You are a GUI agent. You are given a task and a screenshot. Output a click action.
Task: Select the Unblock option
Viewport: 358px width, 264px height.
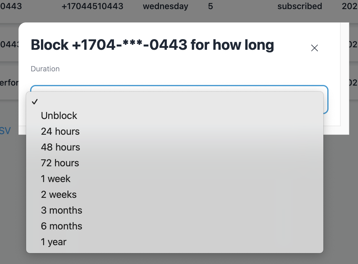coord(59,116)
